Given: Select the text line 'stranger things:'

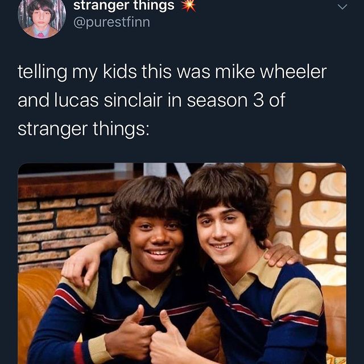Looking at the screenshot, I should (84, 129).
